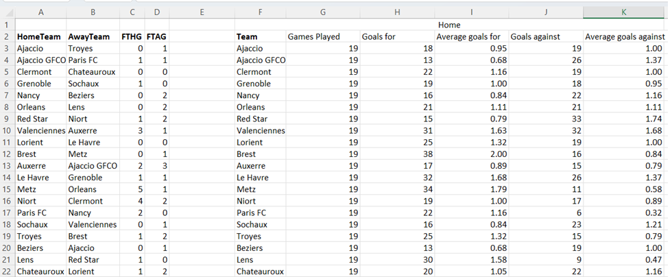Screen dimensions: 672x277
Task: Select column K header
Action: 624,13
